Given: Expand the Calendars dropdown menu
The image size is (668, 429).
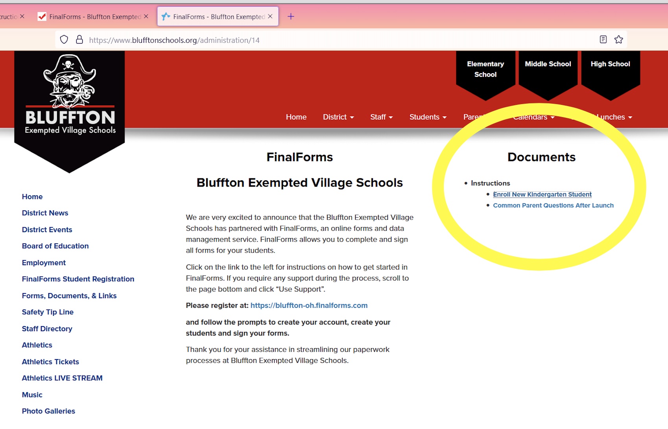Looking at the screenshot, I should [x=534, y=117].
